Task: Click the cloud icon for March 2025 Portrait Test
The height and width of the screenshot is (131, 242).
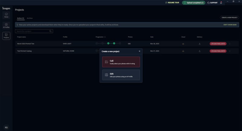Action: [183, 44]
